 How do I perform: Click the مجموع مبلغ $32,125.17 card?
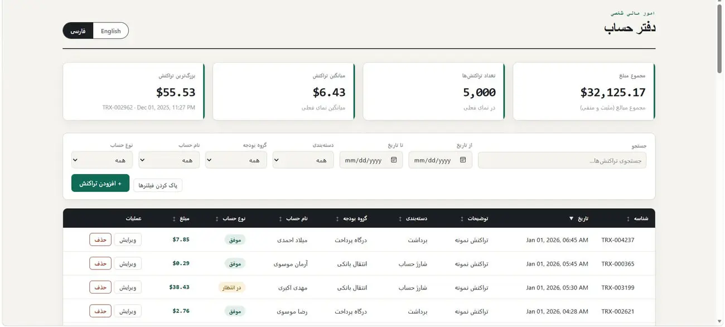(x=584, y=92)
